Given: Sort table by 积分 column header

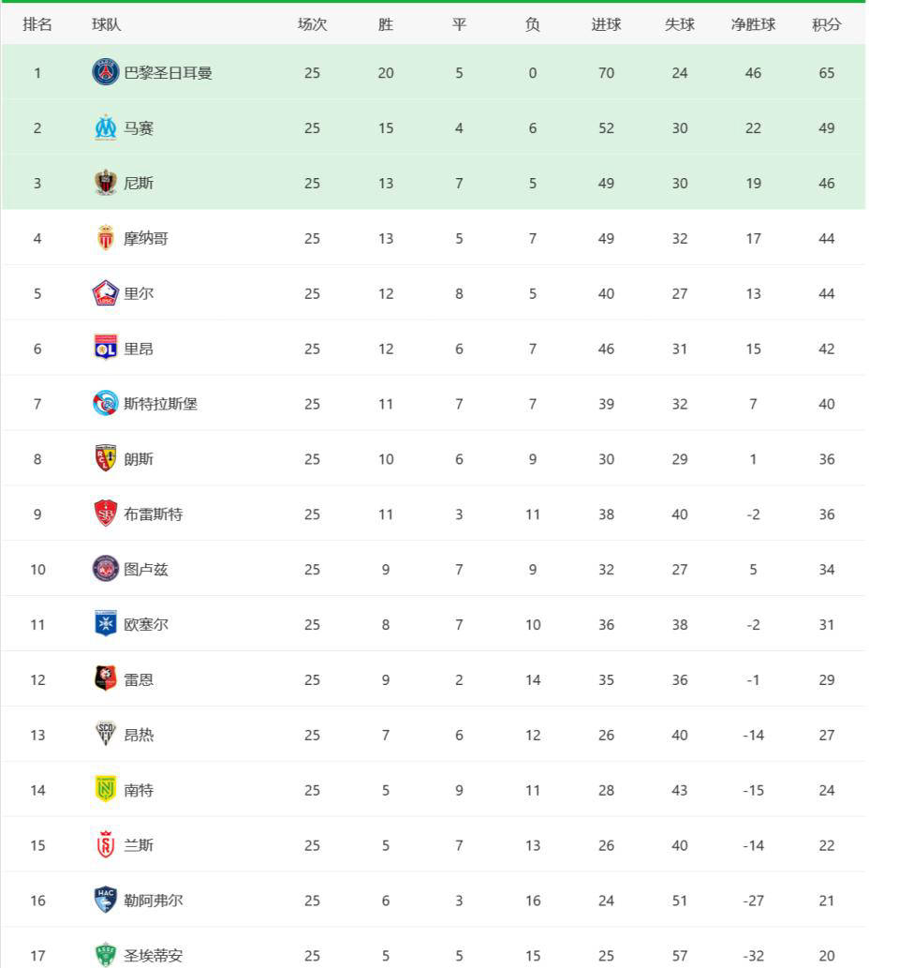Looking at the screenshot, I should [x=826, y=24].
